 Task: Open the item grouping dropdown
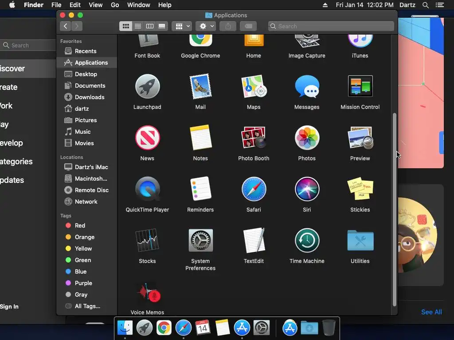pos(182,26)
